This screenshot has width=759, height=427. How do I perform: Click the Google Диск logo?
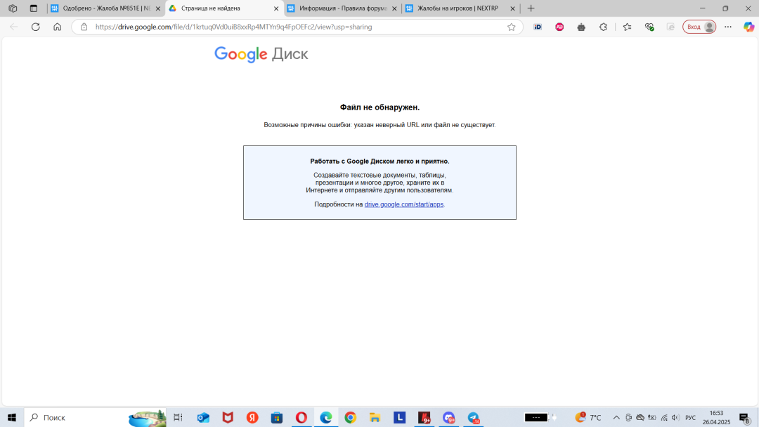pos(261,54)
